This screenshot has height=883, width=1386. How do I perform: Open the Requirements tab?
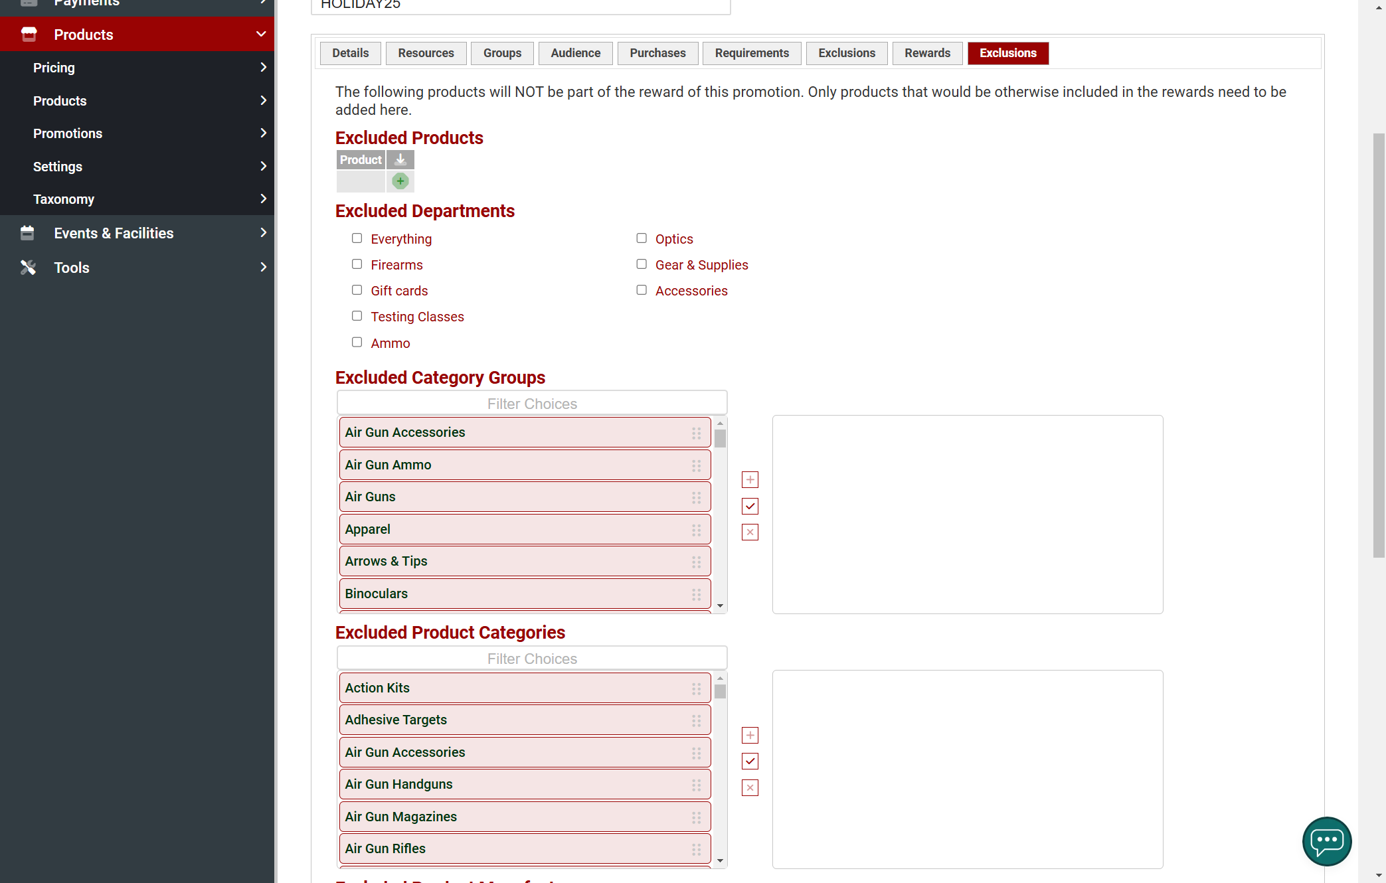[x=752, y=53]
